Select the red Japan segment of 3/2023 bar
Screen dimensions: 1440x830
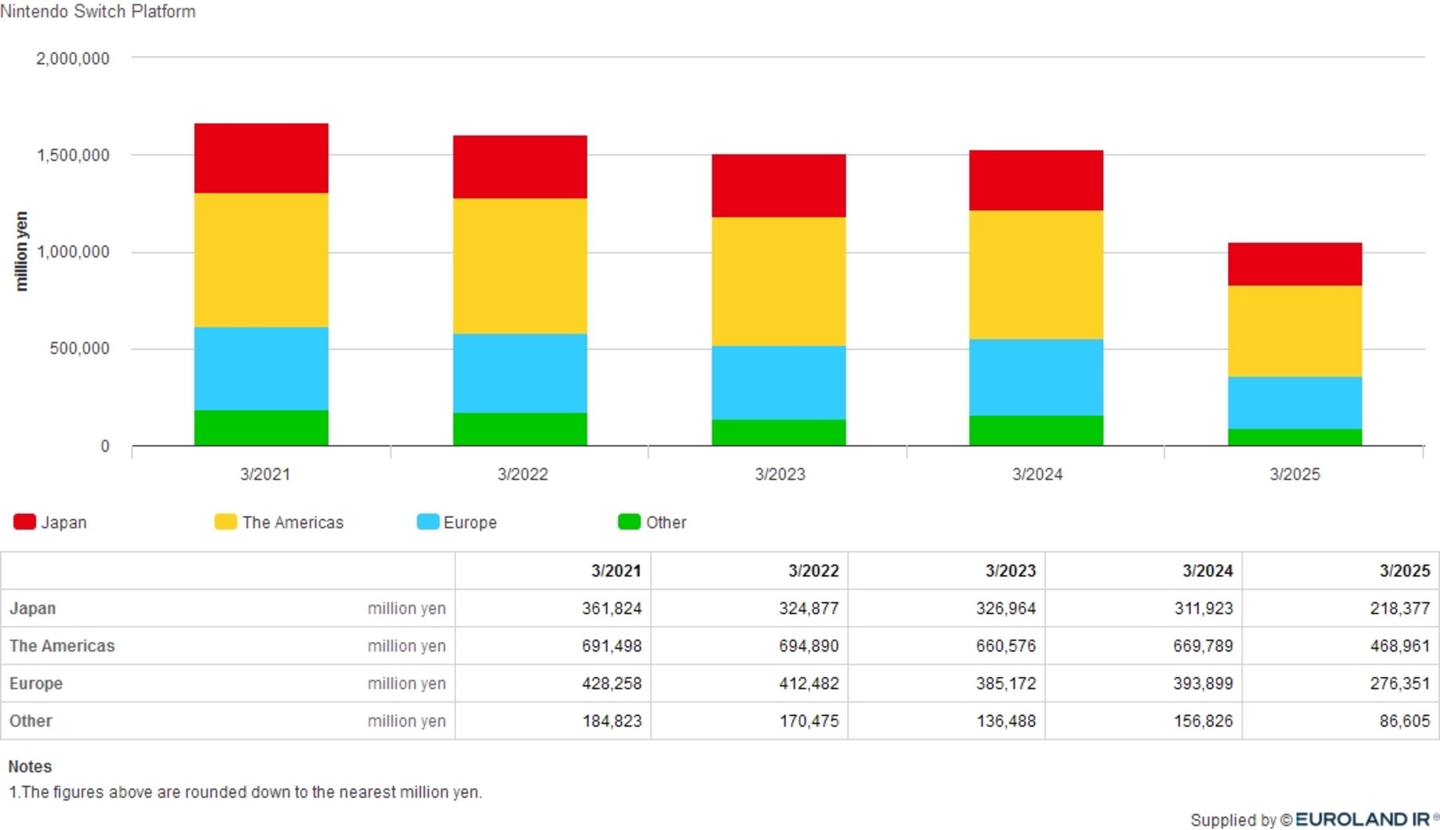(779, 185)
